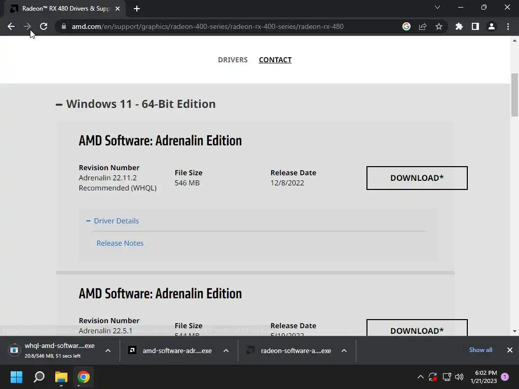The width and height of the screenshot is (519, 389).
Task: Toggle the Chrome side panel
Action: pyautogui.click(x=475, y=26)
